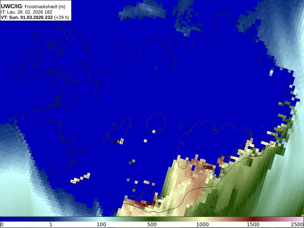Click the map value "1513"
This screenshot has width=304, height=228.
point(150,204)
